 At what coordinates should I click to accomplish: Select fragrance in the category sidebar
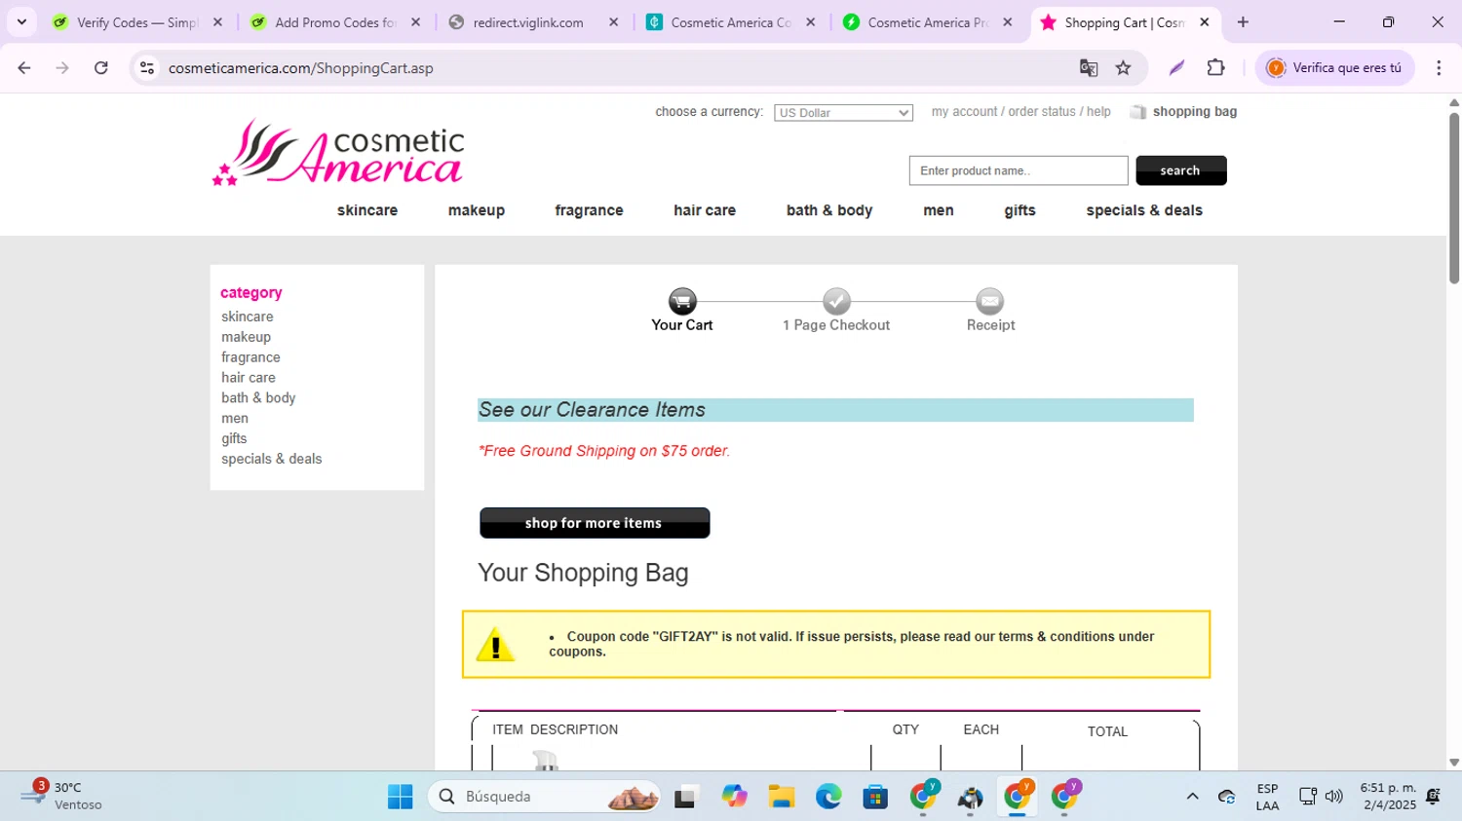tap(250, 357)
